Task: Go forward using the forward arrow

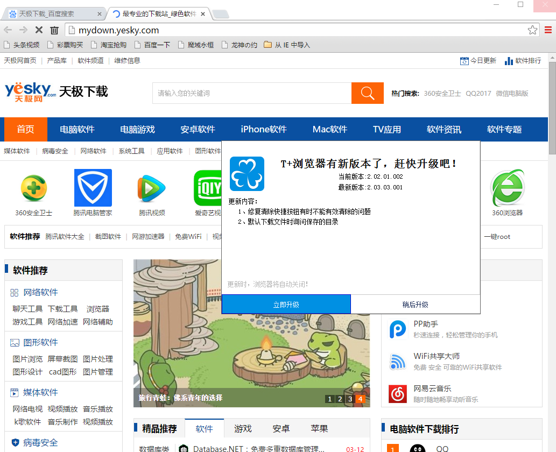Action: (x=23, y=30)
